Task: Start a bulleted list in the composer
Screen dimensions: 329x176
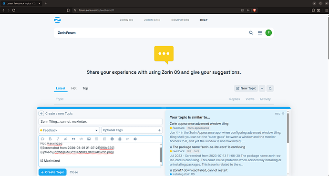Action: coord(96,139)
